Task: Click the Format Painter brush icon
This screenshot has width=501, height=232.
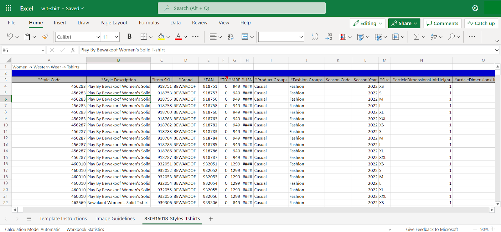Action: [45, 37]
